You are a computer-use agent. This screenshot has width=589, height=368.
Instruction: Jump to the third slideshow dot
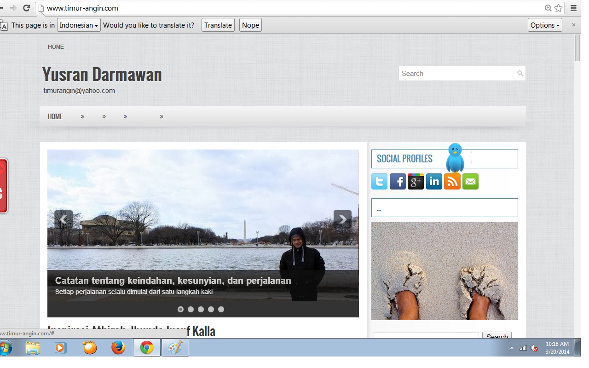[201, 310]
